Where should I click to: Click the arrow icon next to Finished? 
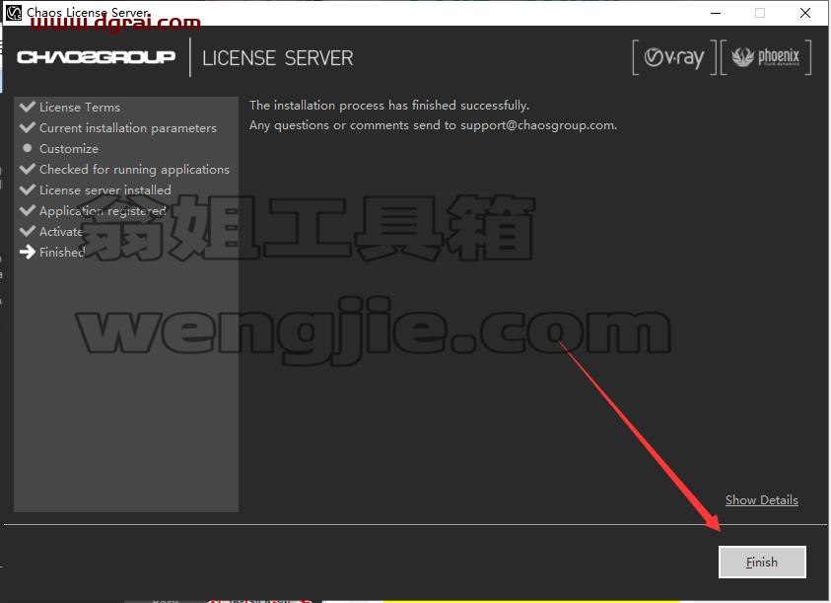point(27,252)
